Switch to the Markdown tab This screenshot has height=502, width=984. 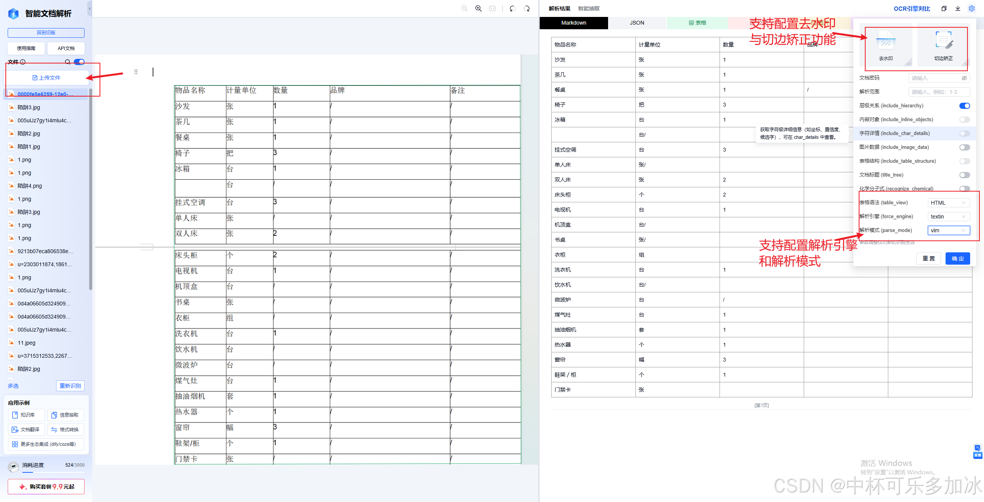pos(573,23)
